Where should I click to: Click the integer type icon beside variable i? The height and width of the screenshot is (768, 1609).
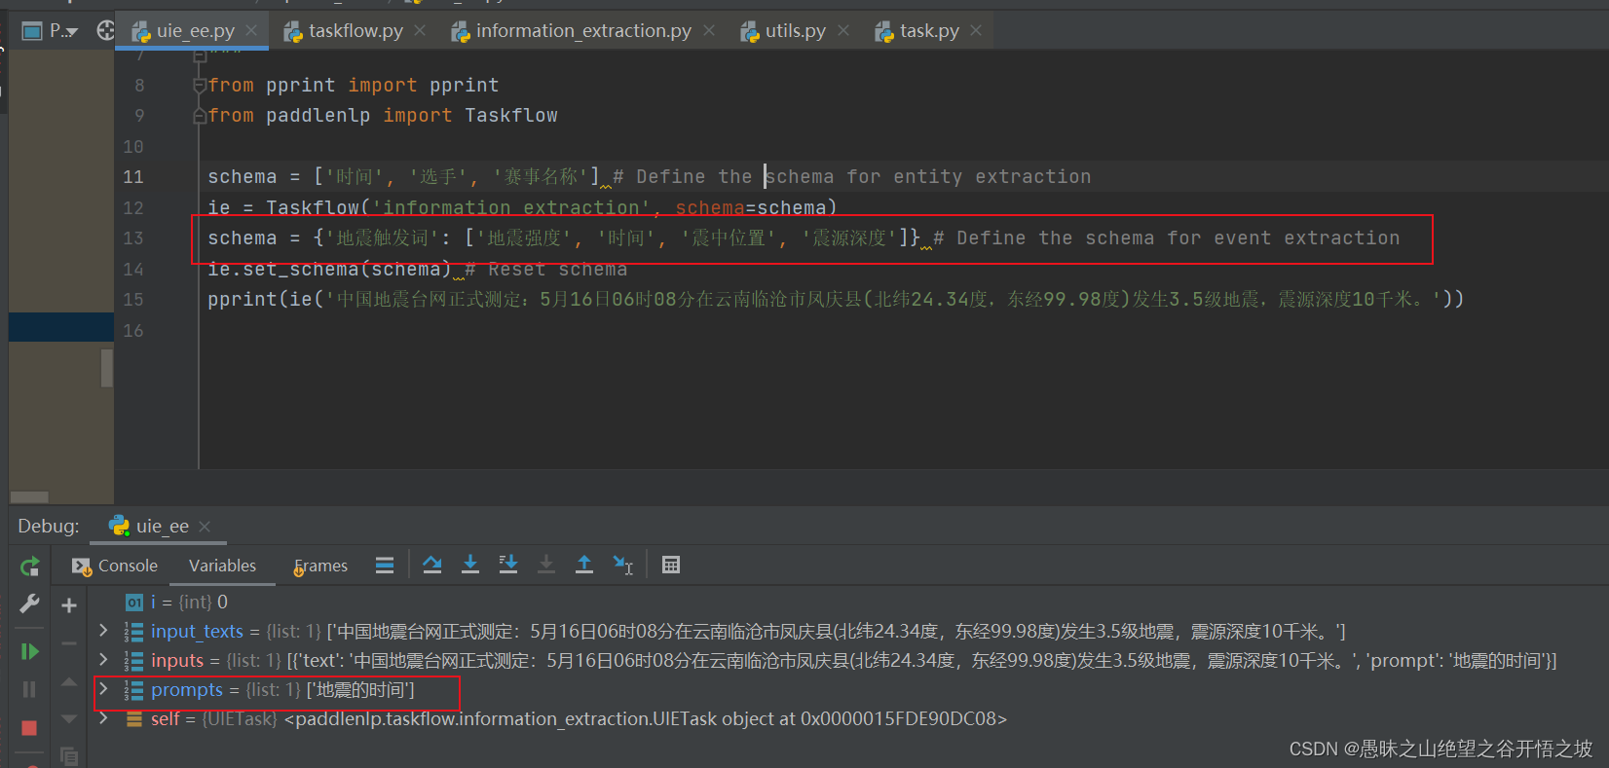click(x=134, y=603)
